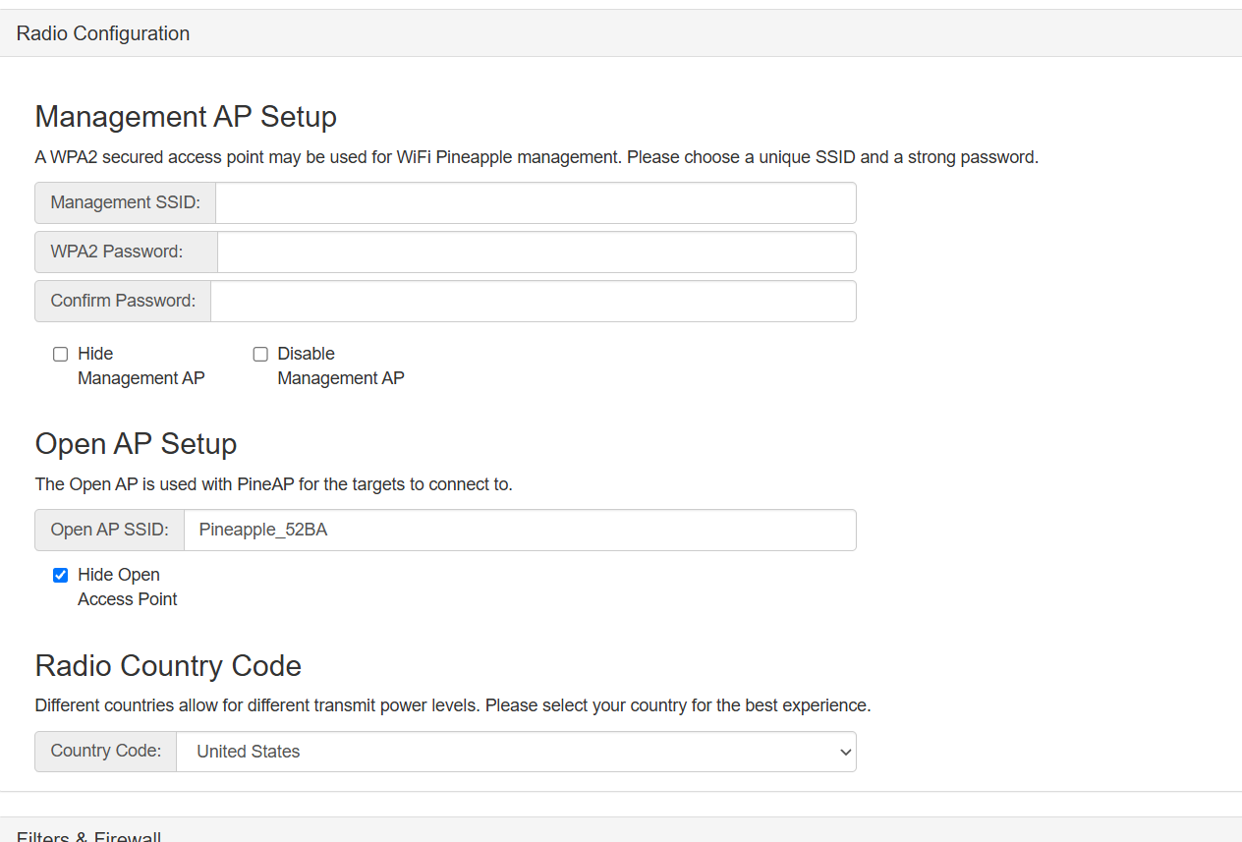This screenshot has width=1242, height=842.
Task: Click the transmit power levels description
Action: point(453,705)
